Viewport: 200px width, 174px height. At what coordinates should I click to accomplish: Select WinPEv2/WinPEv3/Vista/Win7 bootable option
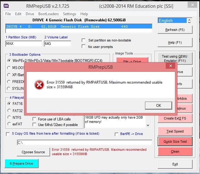(9, 60)
